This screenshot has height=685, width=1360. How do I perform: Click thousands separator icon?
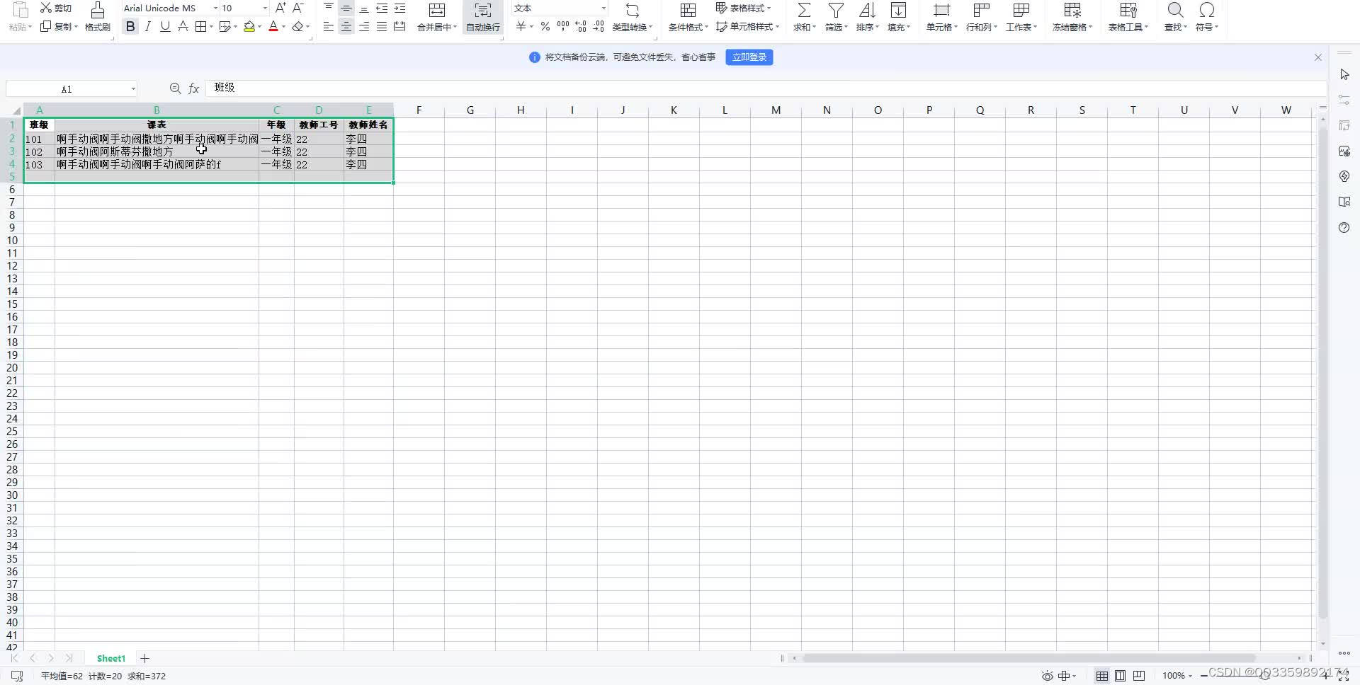(563, 27)
